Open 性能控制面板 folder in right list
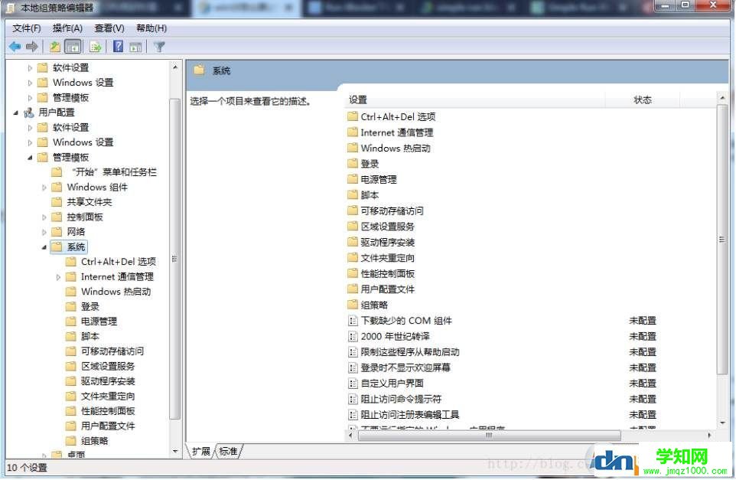 click(x=387, y=273)
